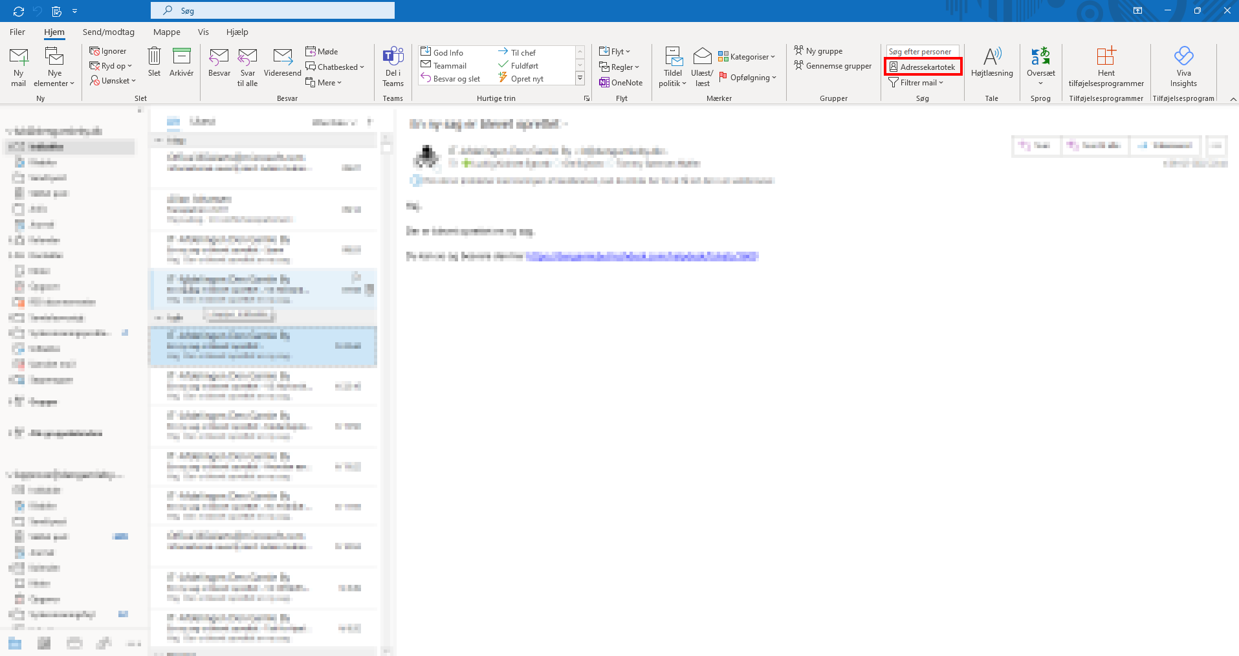
Task: Open the link in the message body
Action: (x=642, y=256)
